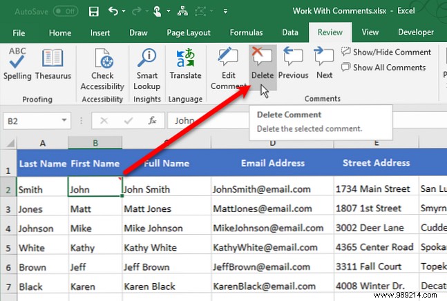
Task: Click the Save icon in Quick Access Toolbar
Action: (93, 11)
